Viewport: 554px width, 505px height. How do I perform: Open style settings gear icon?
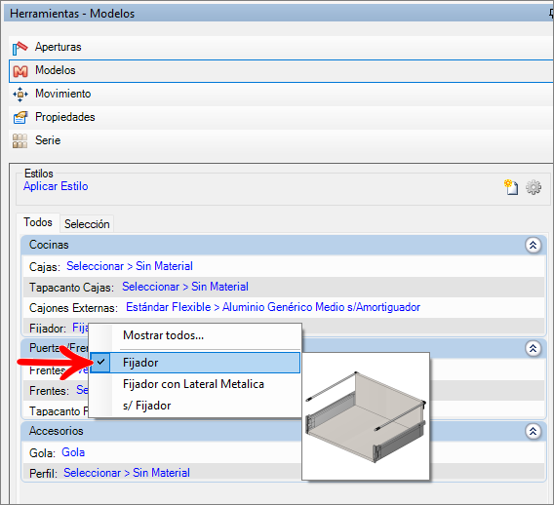pos(534,187)
